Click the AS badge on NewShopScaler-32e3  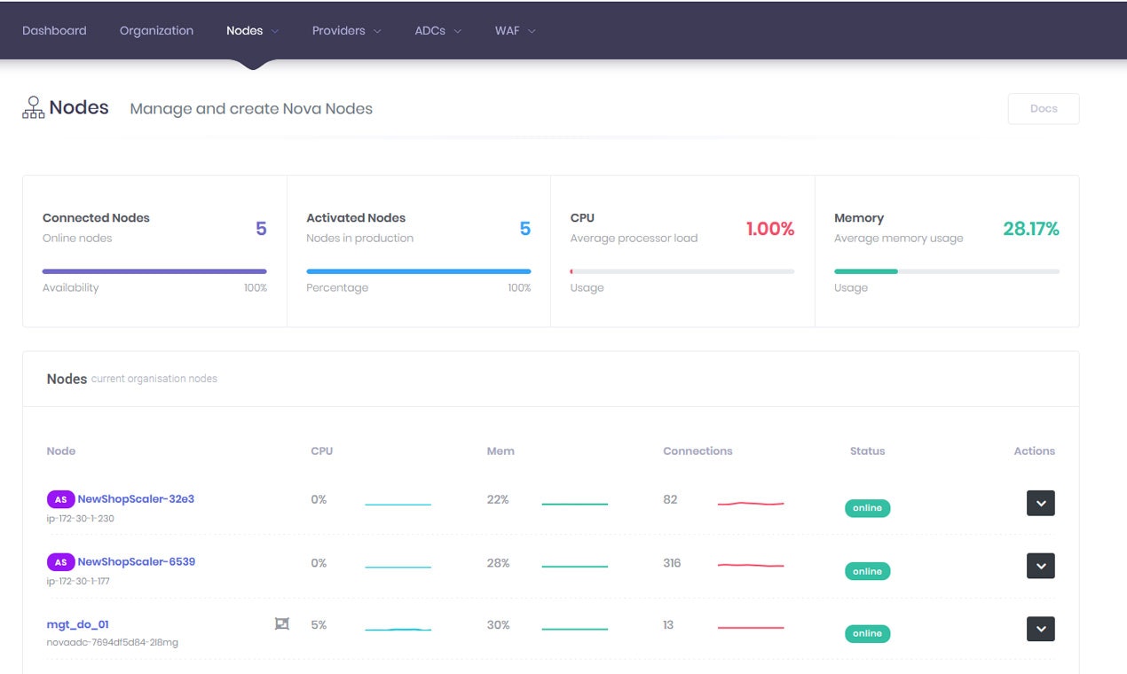click(x=60, y=499)
